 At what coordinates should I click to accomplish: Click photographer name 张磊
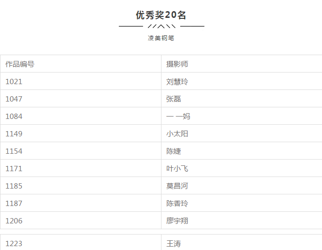coord(174,99)
